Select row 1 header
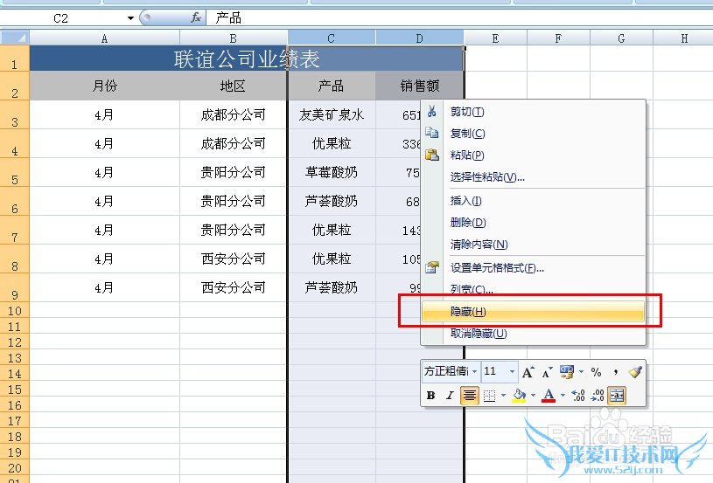 [x=15, y=59]
